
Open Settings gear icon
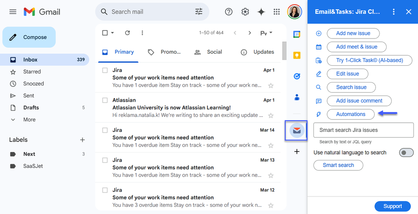click(245, 12)
